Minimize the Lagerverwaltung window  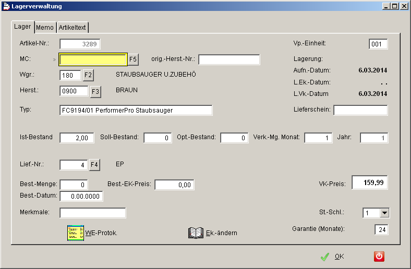point(385,6)
